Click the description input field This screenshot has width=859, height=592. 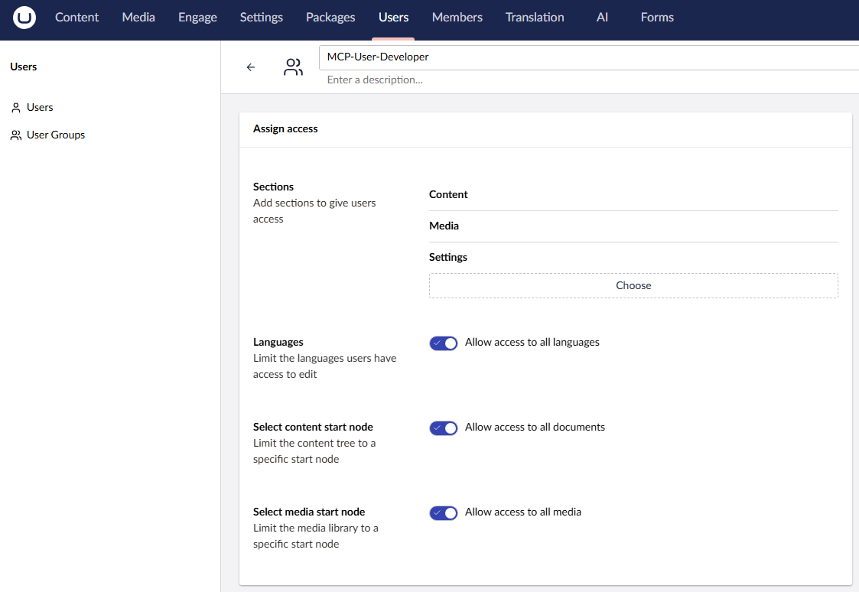pos(589,80)
